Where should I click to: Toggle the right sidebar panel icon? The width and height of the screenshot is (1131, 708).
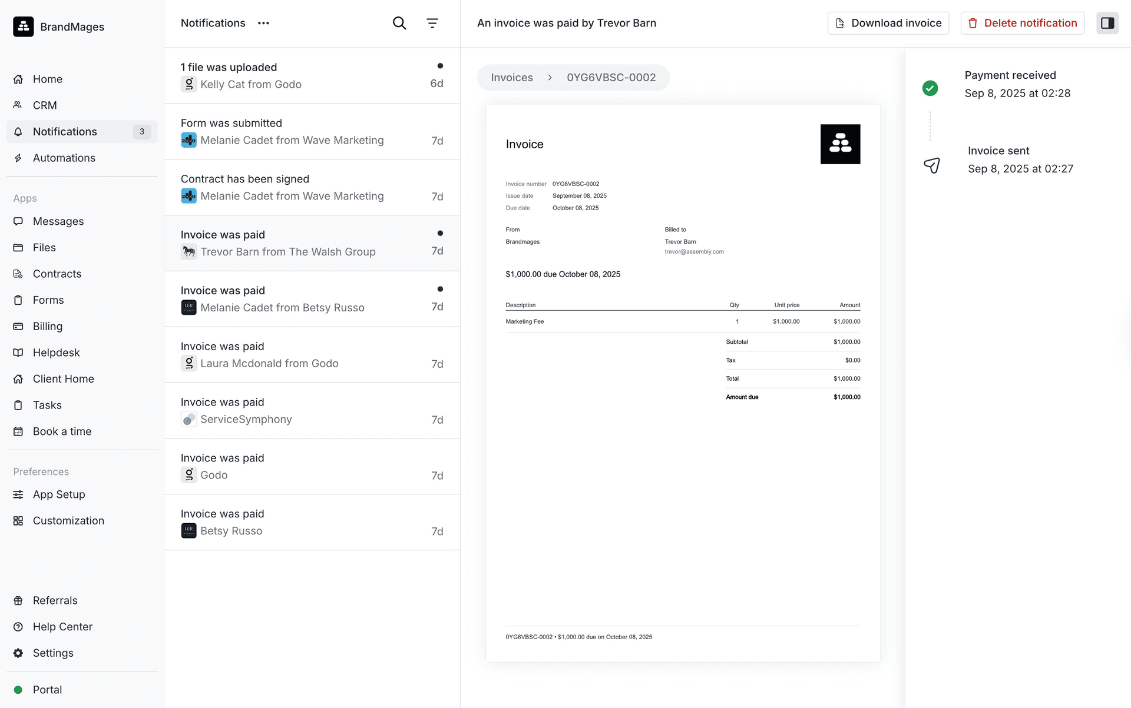tap(1107, 23)
